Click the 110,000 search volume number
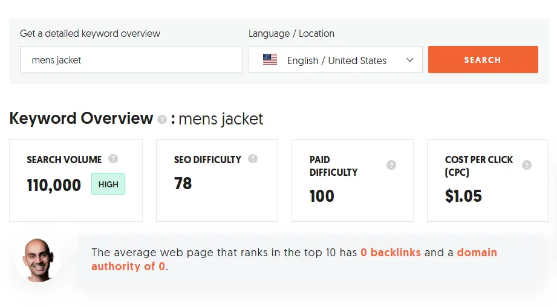 pos(54,185)
